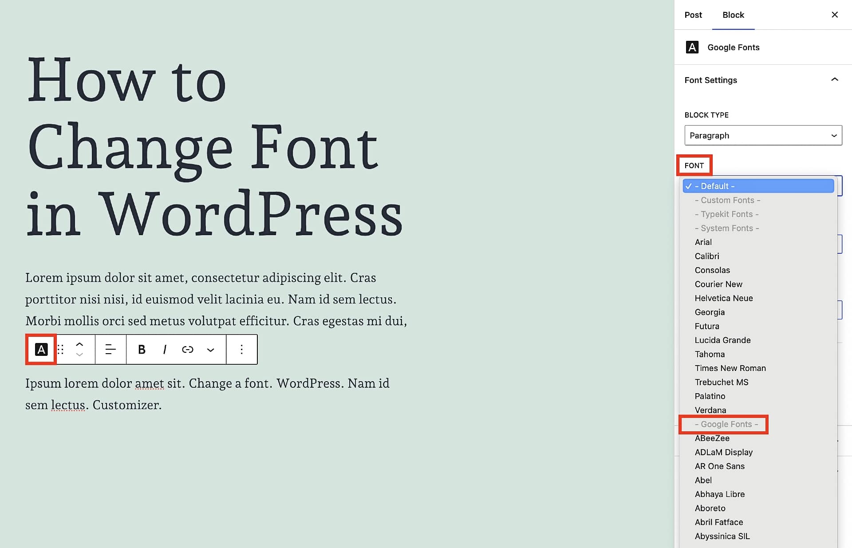This screenshot has width=852, height=548.
Task: Select the Google Fonts block icon in the toolbar
Action: (41, 349)
